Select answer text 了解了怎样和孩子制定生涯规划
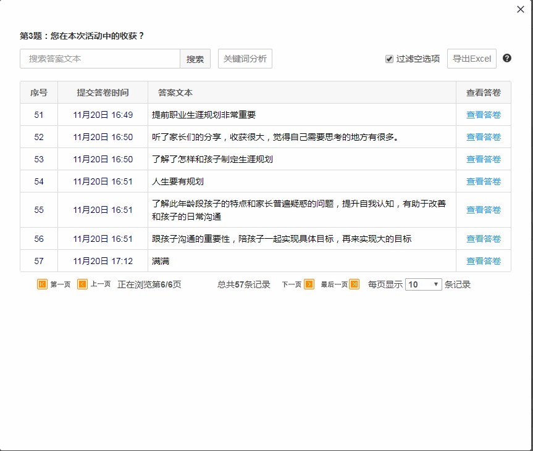The image size is (533, 451). [x=212, y=159]
